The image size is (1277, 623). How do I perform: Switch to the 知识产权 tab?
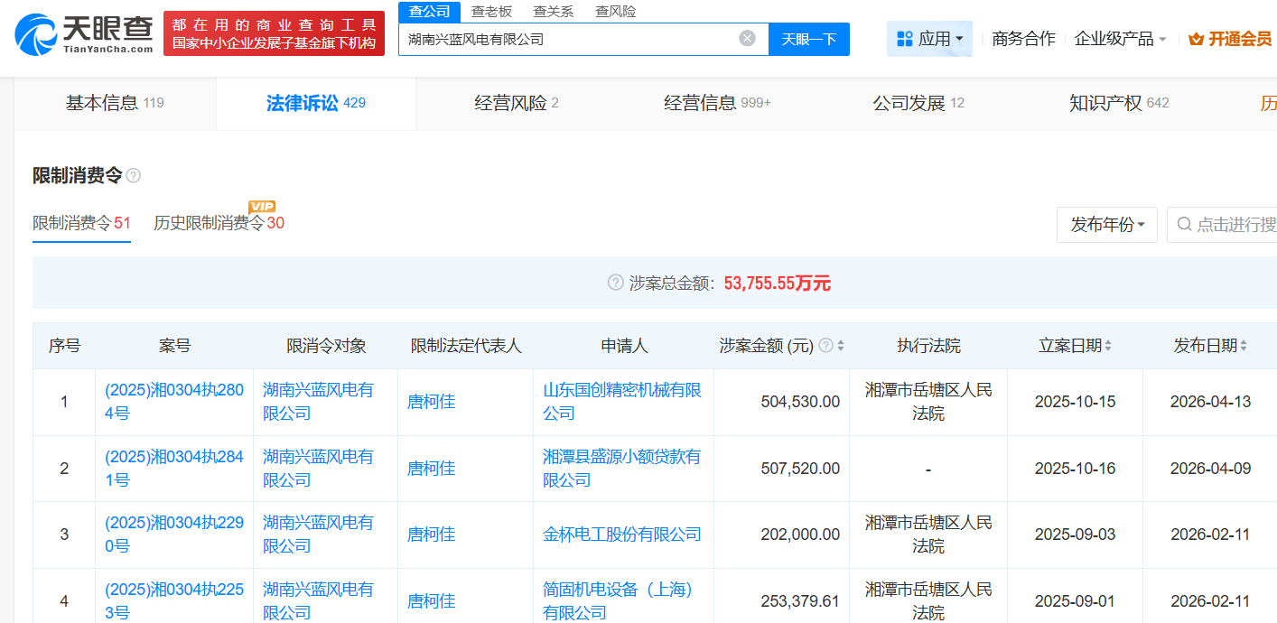pos(1118,103)
